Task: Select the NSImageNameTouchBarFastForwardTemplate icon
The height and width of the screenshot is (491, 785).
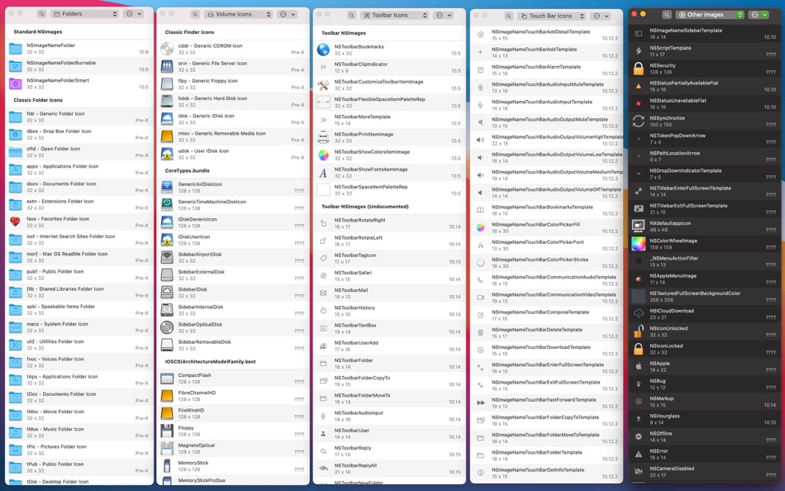Action: (x=481, y=403)
